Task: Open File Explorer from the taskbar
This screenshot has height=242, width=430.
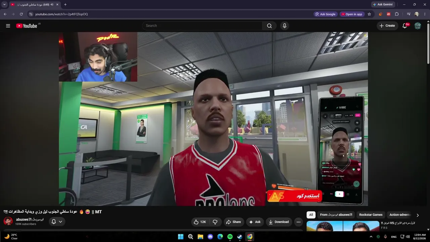Action: [x=200, y=237]
